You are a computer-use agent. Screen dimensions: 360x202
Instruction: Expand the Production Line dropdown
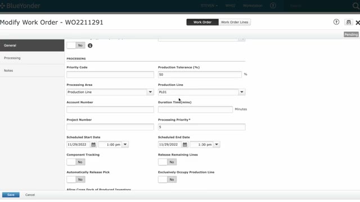tap(241, 92)
